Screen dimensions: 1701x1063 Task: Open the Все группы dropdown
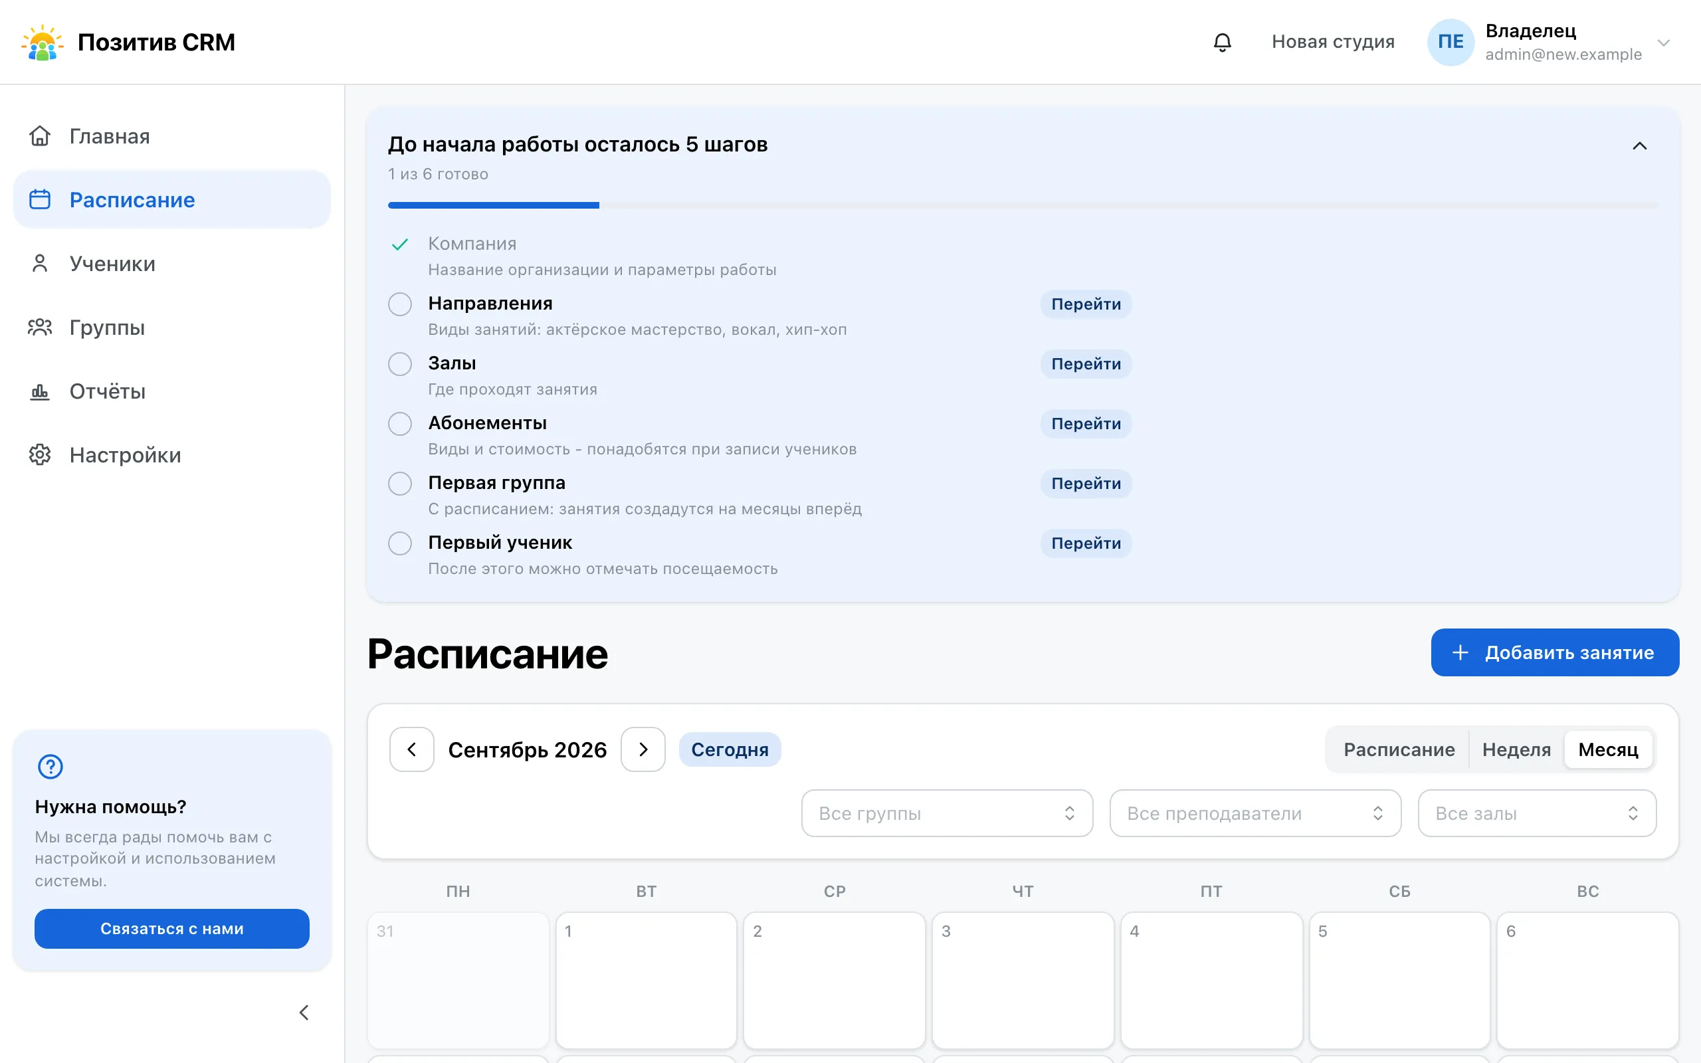point(947,813)
